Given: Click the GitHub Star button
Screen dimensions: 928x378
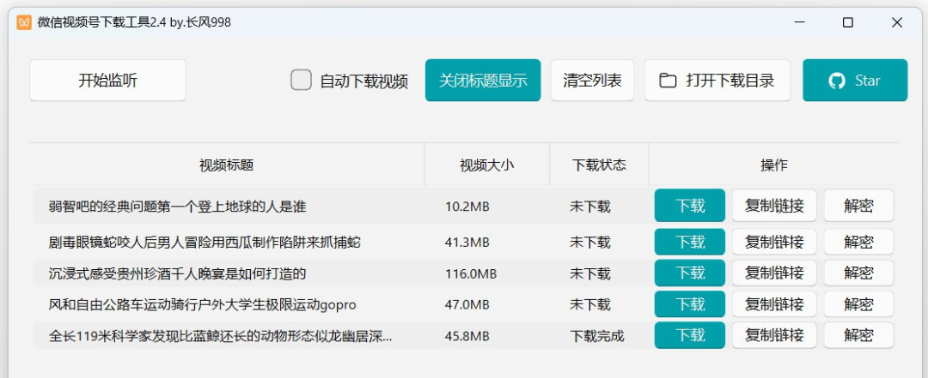Looking at the screenshot, I should coord(854,81).
